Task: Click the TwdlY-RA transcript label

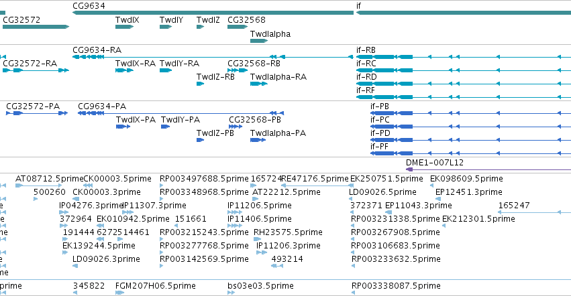Action: [180, 64]
